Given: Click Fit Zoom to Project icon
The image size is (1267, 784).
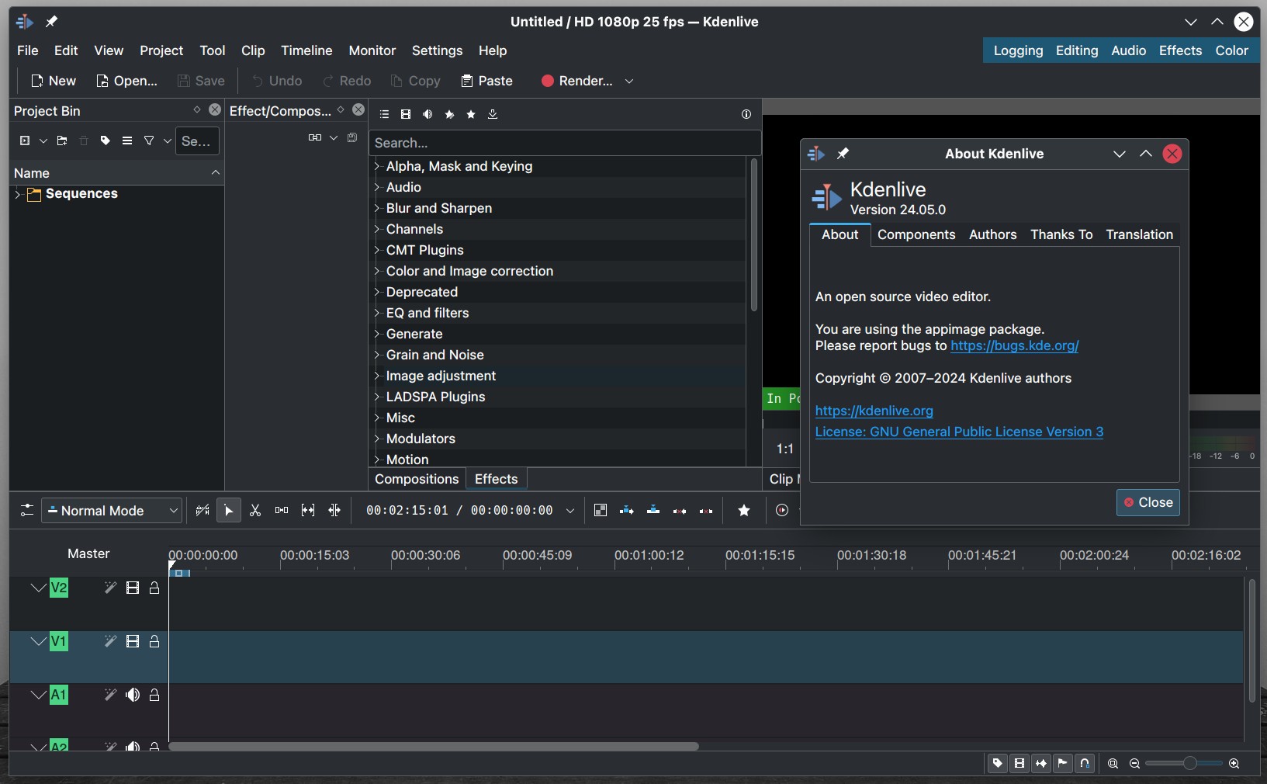Looking at the screenshot, I should click(1113, 764).
